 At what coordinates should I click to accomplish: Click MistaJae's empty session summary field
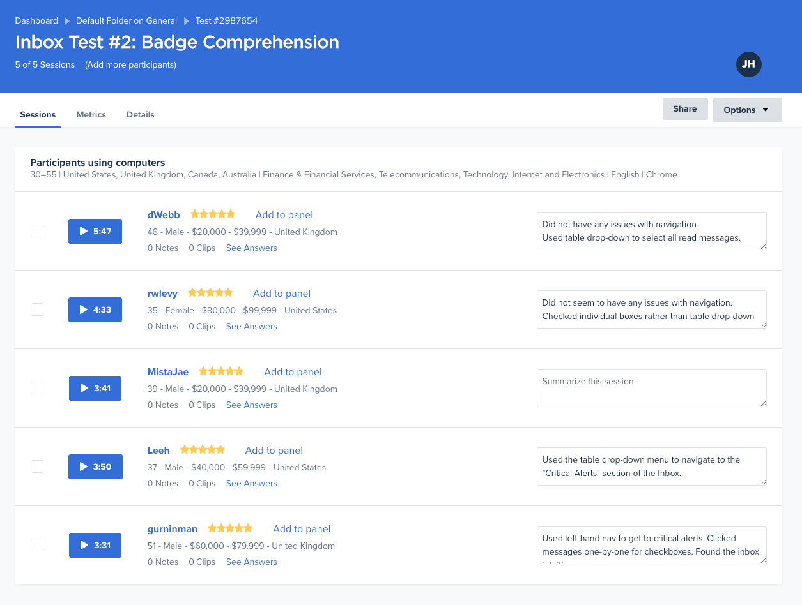651,388
